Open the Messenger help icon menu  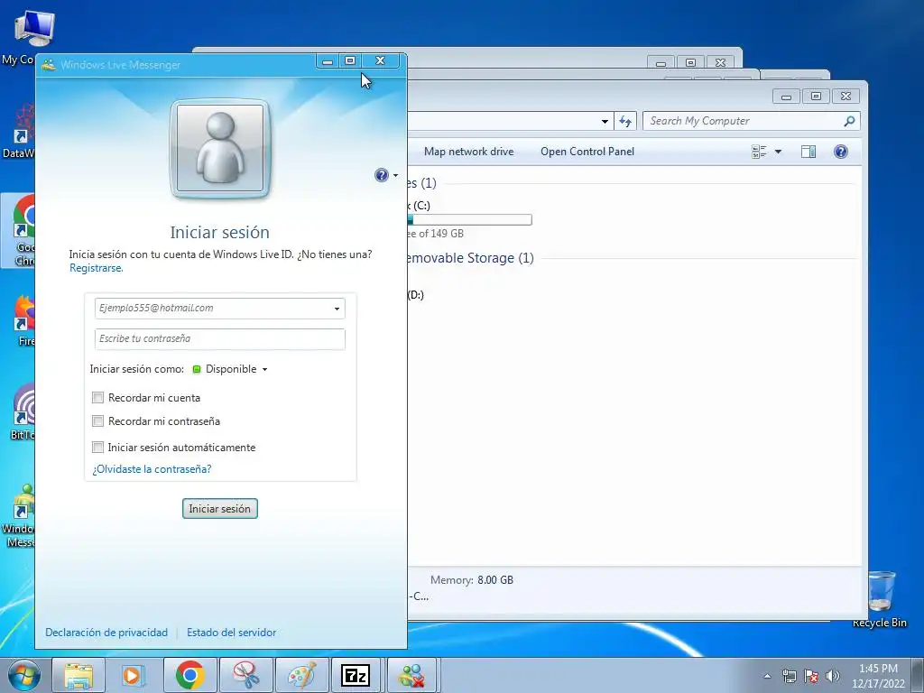pos(382,175)
